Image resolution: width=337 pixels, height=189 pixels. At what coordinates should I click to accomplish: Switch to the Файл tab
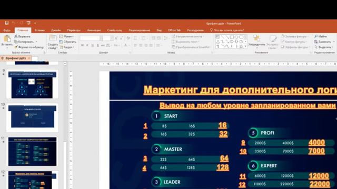(7, 30)
